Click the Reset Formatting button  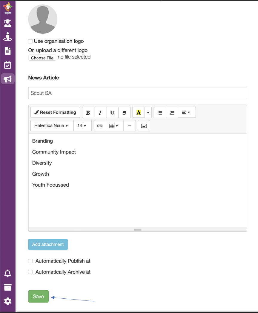tap(55, 112)
